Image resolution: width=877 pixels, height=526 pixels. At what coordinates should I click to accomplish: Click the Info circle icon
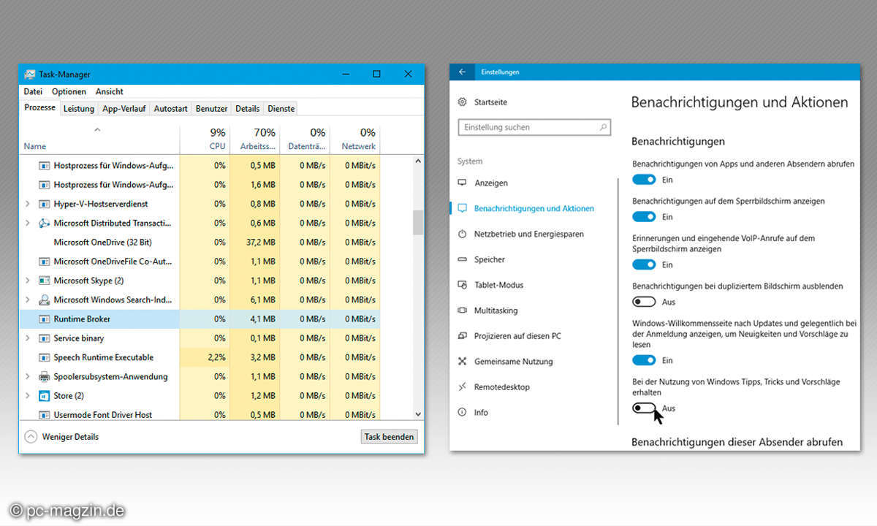click(x=462, y=413)
